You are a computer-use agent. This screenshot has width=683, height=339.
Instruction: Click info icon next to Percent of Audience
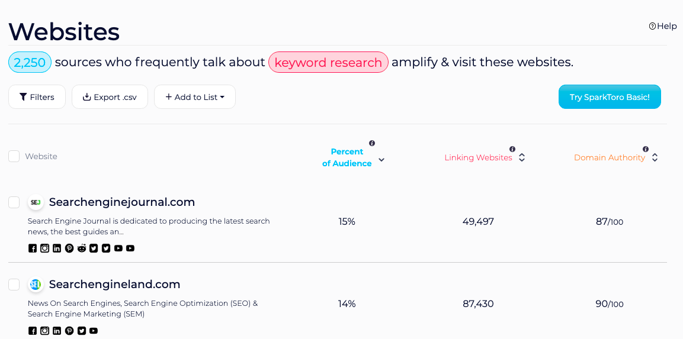tap(372, 143)
